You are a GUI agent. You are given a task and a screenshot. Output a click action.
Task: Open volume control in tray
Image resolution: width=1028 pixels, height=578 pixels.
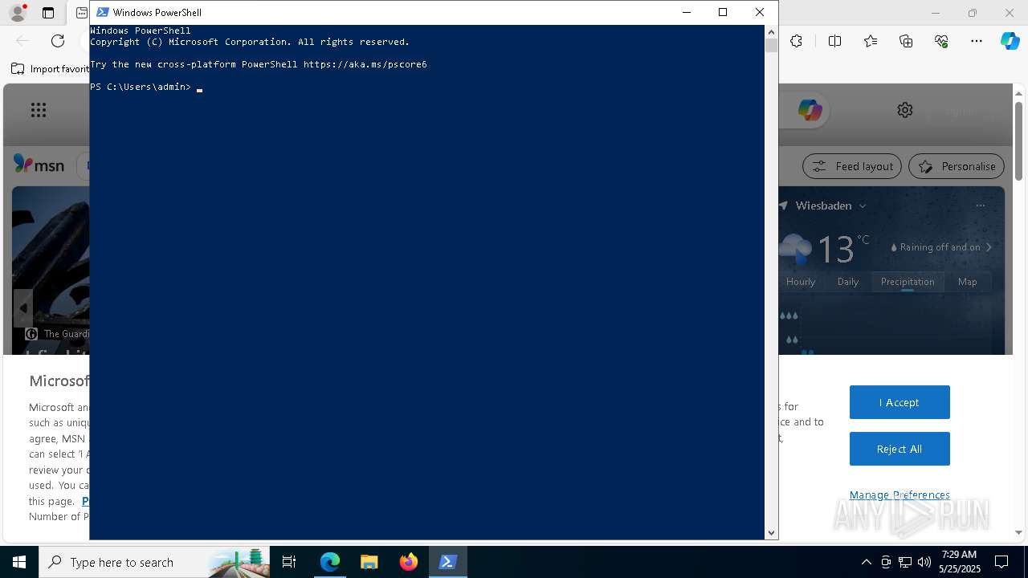[x=924, y=562]
